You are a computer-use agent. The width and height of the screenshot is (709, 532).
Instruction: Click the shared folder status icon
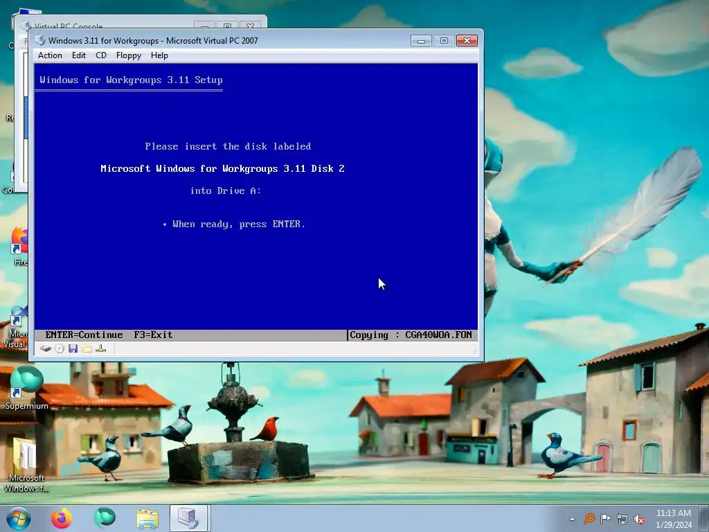click(87, 349)
